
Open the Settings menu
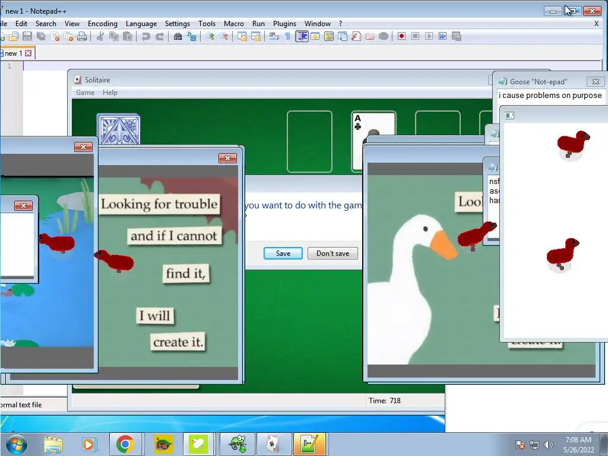coord(177,24)
